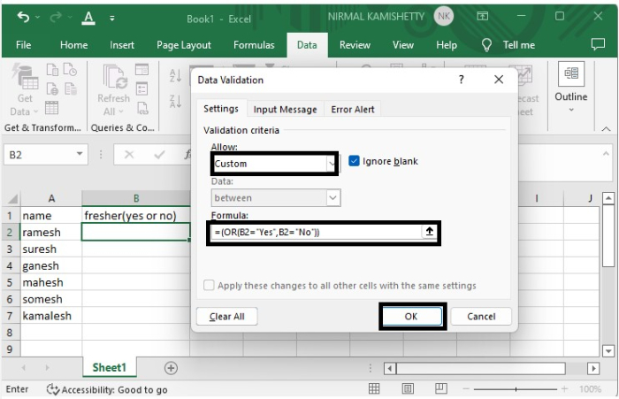Viewport: 619px width, 399px height.
Task: Switch to Page Layout view icon
Action: 408,388
